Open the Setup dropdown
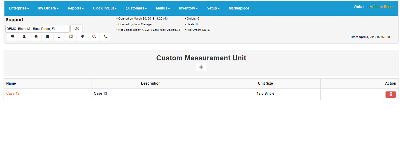This screenshot has width=400, height=166. point(213,8)
